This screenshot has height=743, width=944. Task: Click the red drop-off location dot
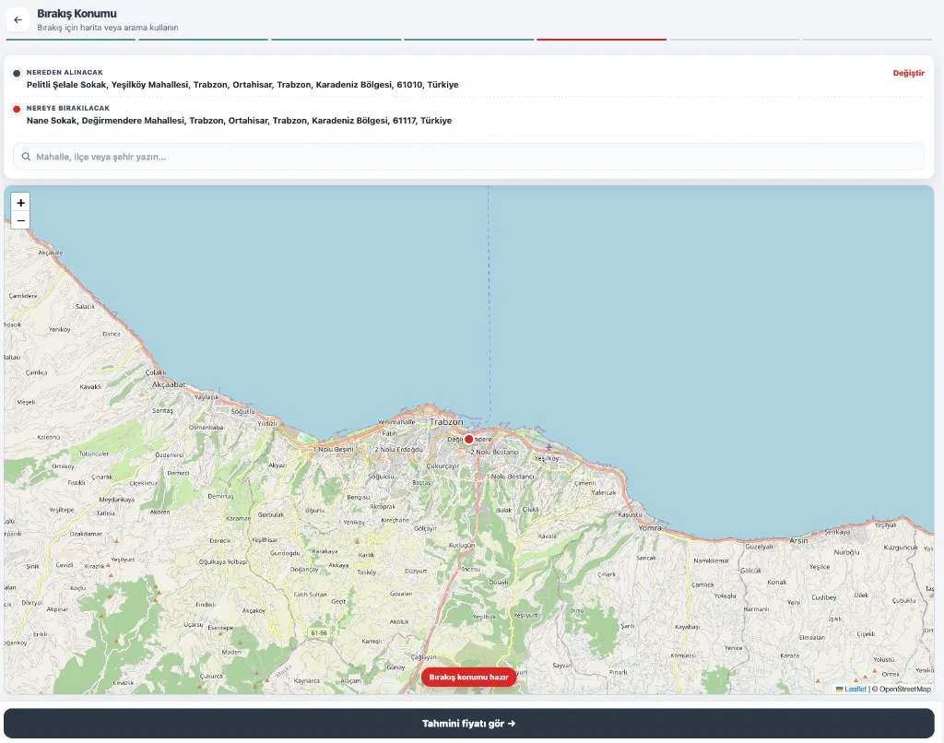click(17, 109)
